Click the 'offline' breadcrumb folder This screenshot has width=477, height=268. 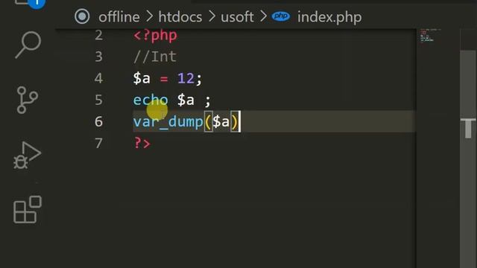pyautogui.click(x=119, y=16)
